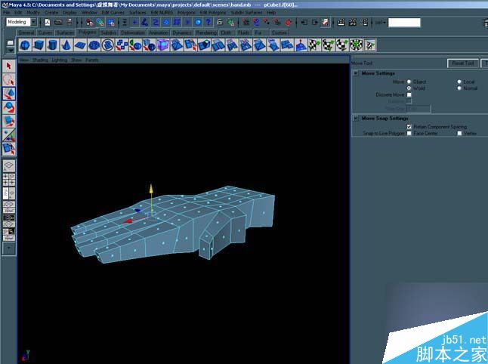Collapse the Move Snap Settings section
Viewport: 488px width, 364px height.
click(356, 119)
